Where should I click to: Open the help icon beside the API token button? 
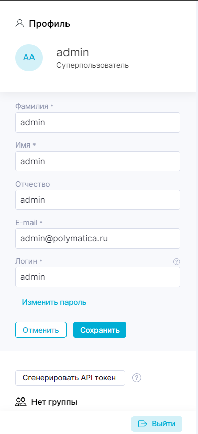(x=137, y=378)
